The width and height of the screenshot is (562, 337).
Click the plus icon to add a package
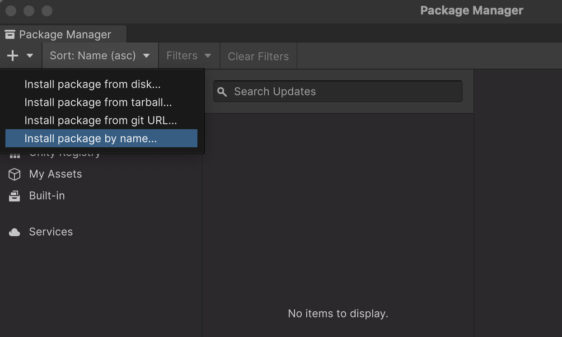tap(13, 56)
